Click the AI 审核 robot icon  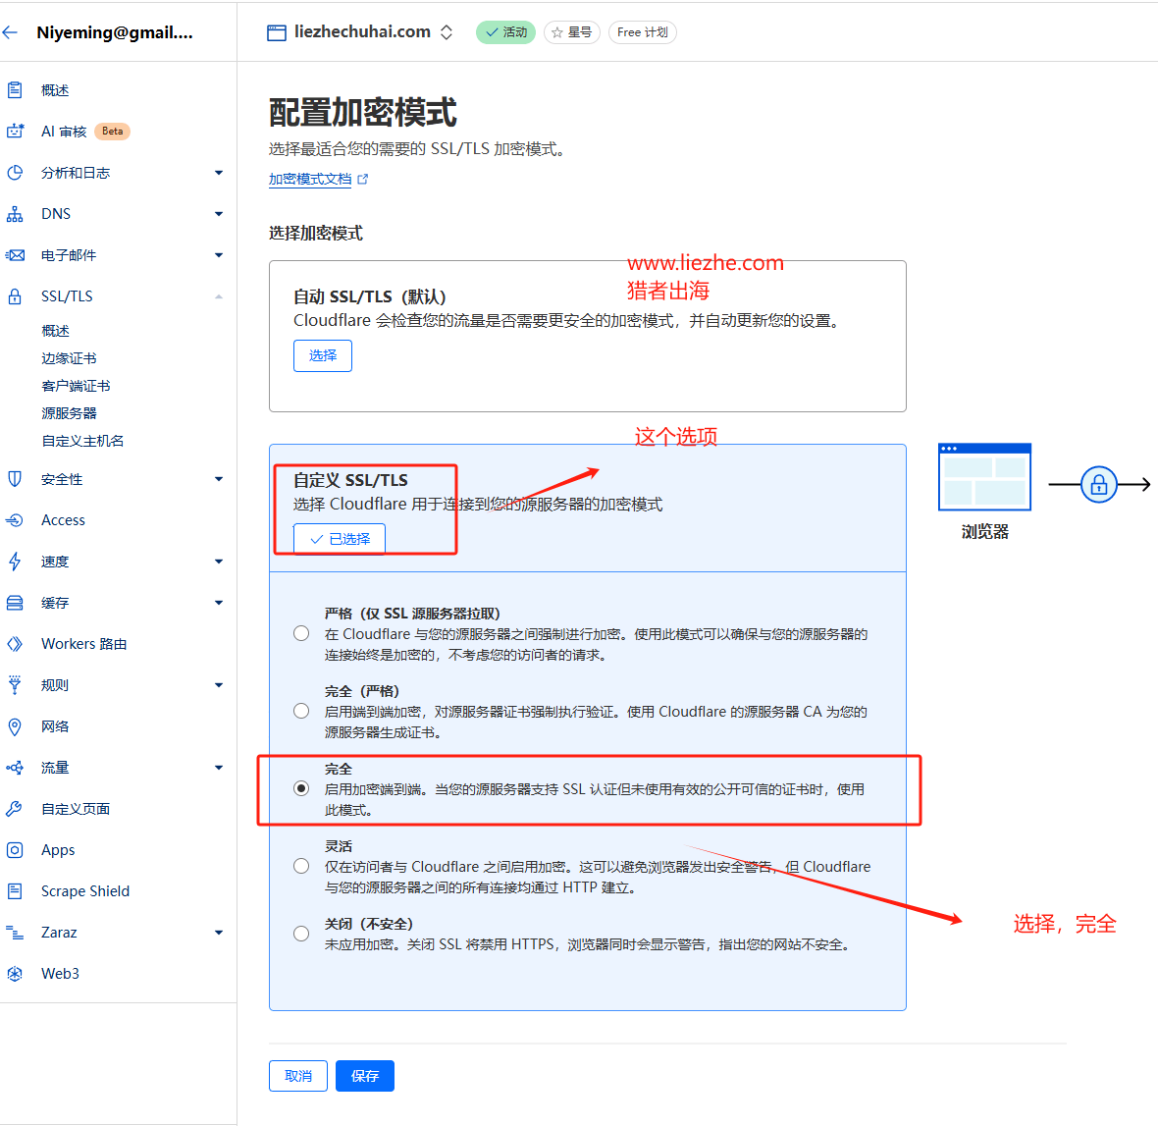coord(15,132)
